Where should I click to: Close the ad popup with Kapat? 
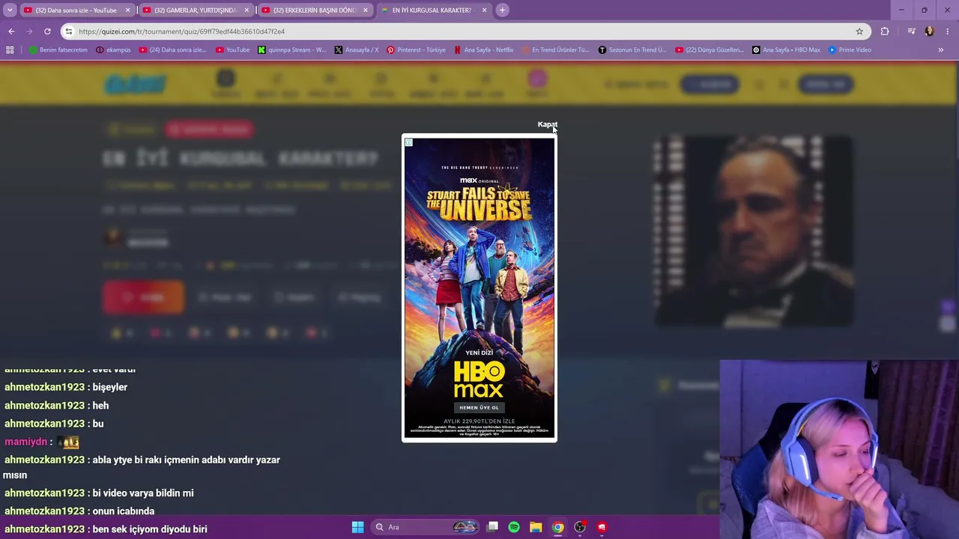(x=547, y=124)
